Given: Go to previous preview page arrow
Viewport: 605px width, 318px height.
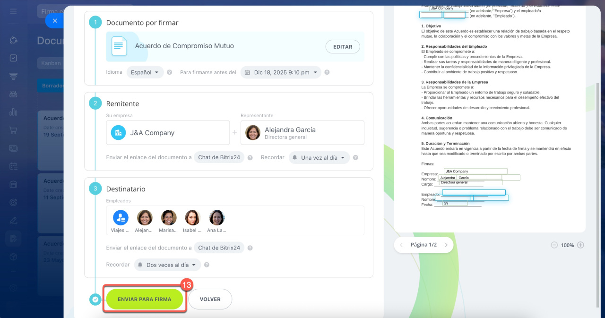Looking at the screenshot, I should tap(402, 245).
